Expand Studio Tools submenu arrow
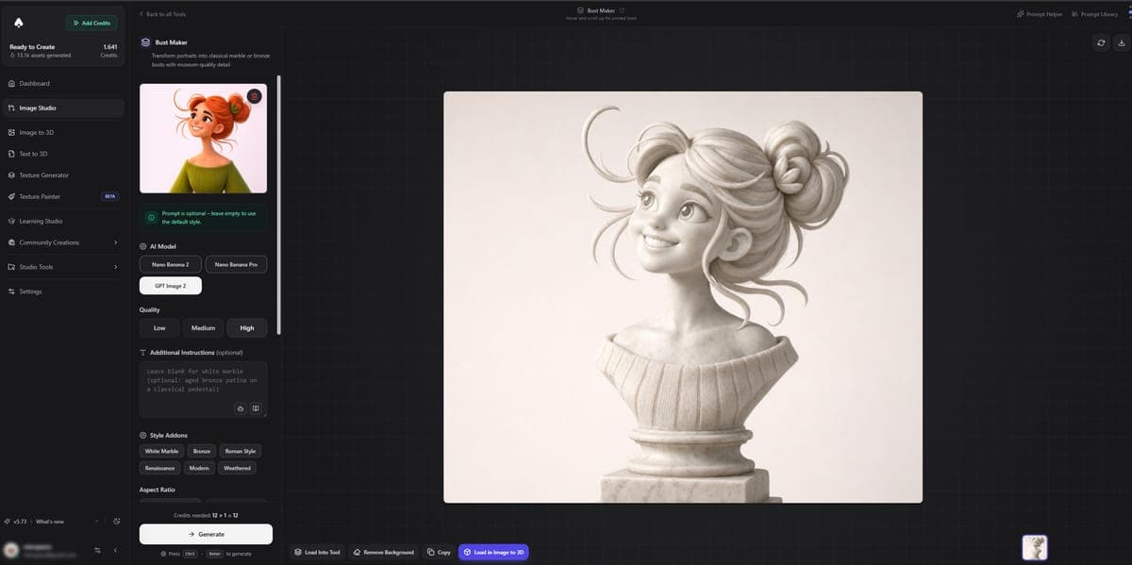The image size is (1132, 565). [x=115, y=267]
